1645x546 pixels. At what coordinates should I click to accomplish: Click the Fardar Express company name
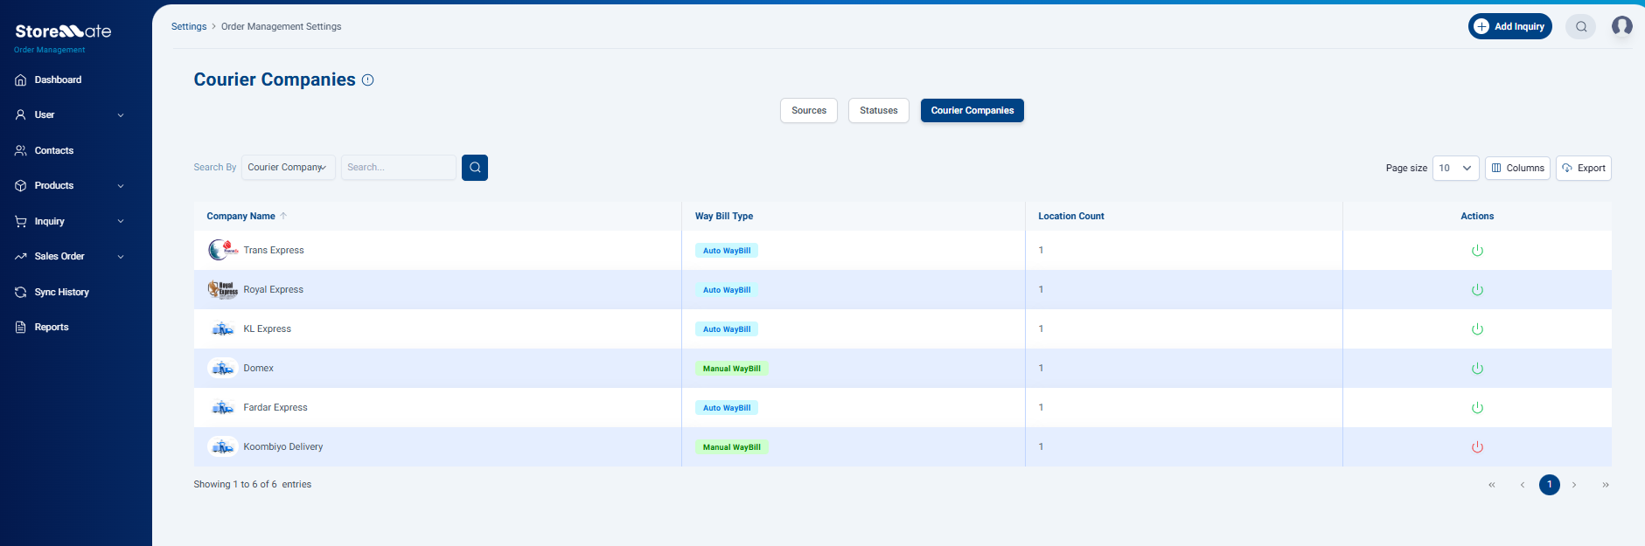click(275, 408)
